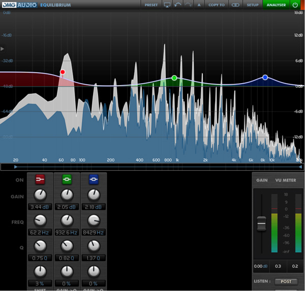305x291 pixels.
Task: Click the redo arrow icon
Action: pos(188,5)
